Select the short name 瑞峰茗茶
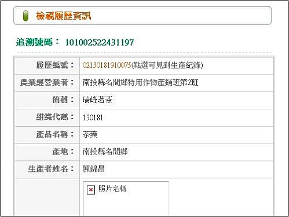Image resolution: width=289 pixels, height=217 pixels. (x=97, y=100)
